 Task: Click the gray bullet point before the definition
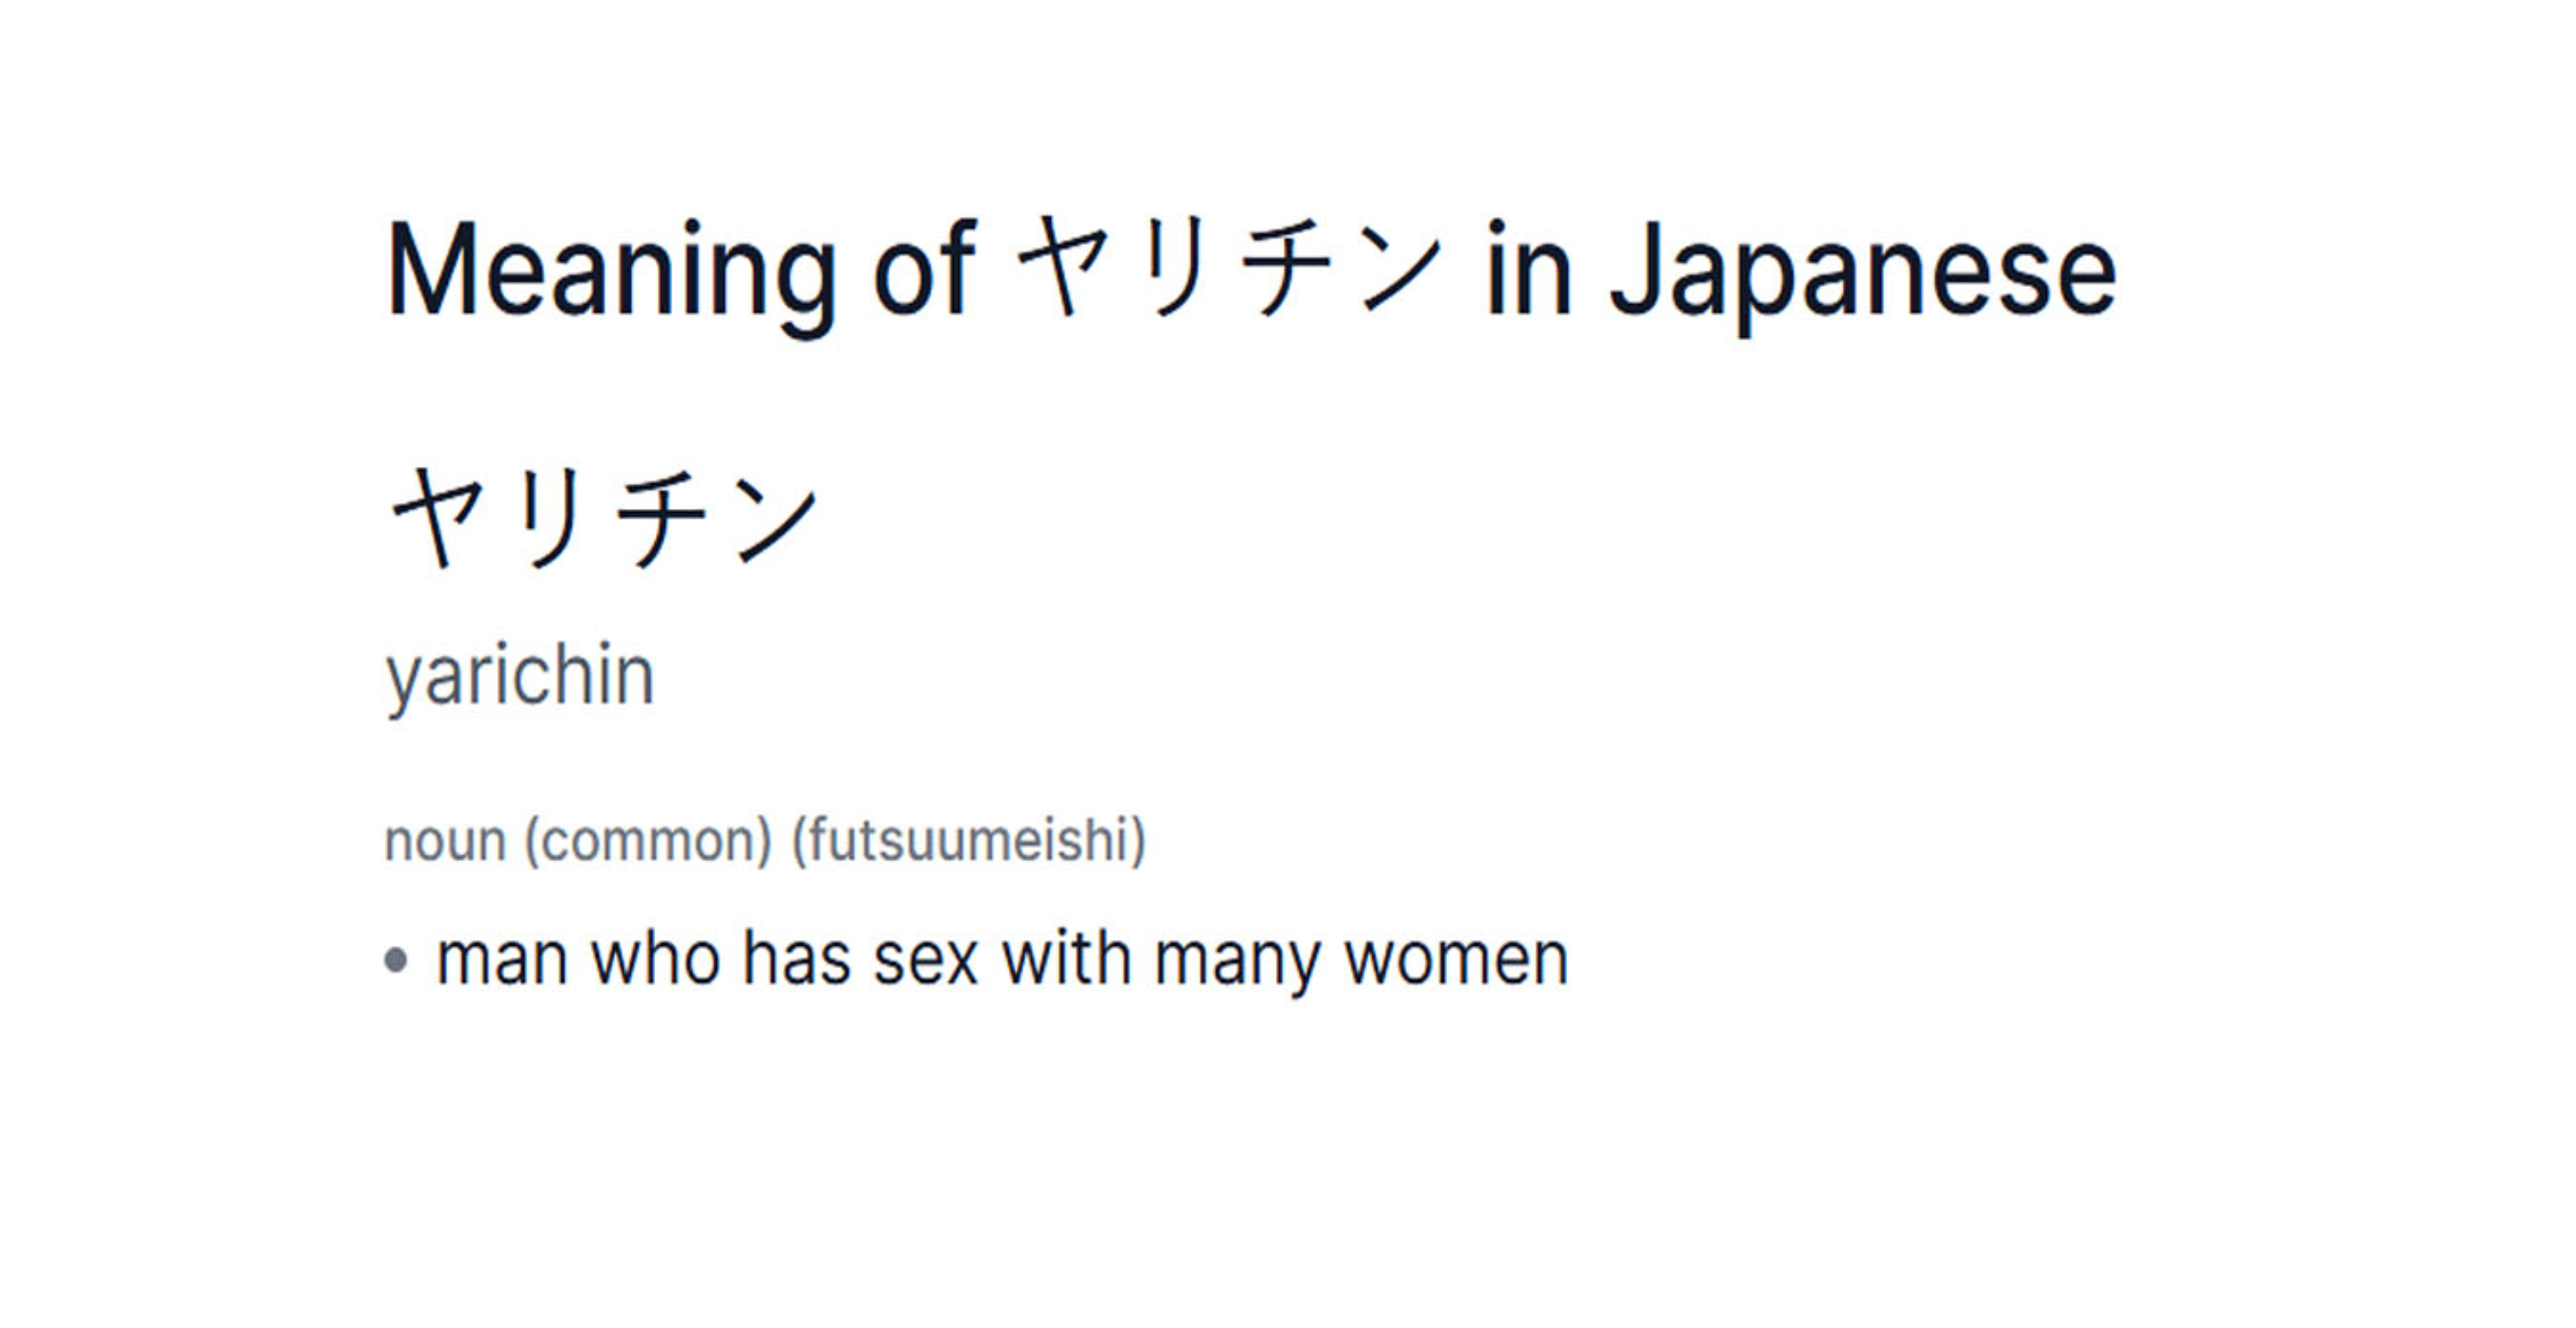coord(396,960)
